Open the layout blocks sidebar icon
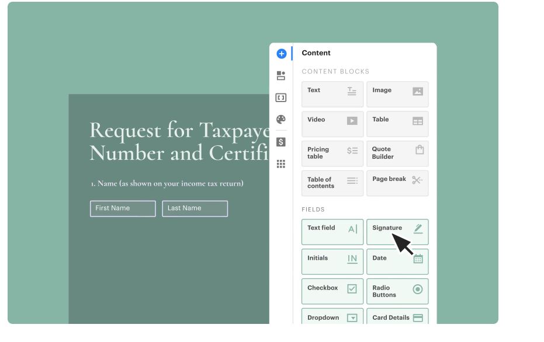This screenshot has height=342, width=544. (281, 75)
